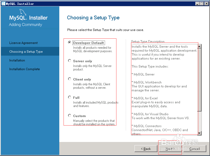This screenshot has height=156, width=210.
Task: Click the description scrollbar up arrow
Action: click(199, 46)
